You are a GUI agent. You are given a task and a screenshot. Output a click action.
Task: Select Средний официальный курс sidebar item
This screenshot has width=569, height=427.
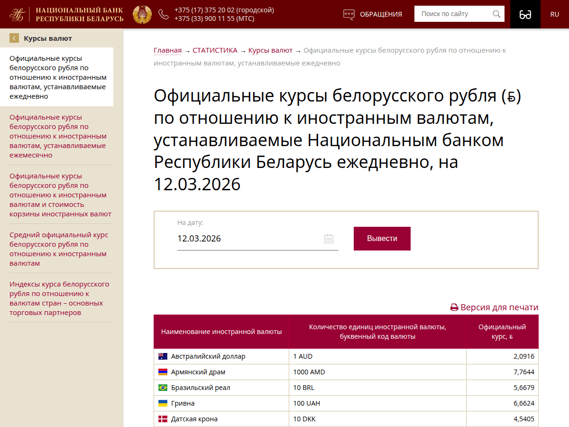click(x=57, y=249)
